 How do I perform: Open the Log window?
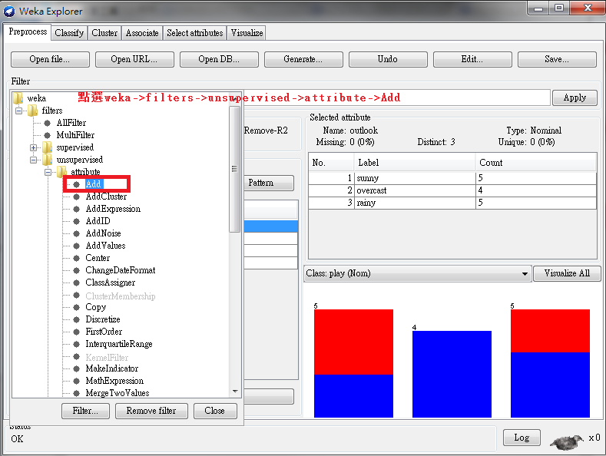(522, 438)
